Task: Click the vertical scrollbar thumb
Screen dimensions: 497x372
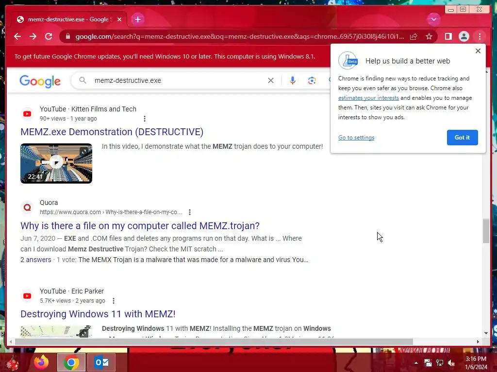Action: pyautogui.click(x=486, y=231)
